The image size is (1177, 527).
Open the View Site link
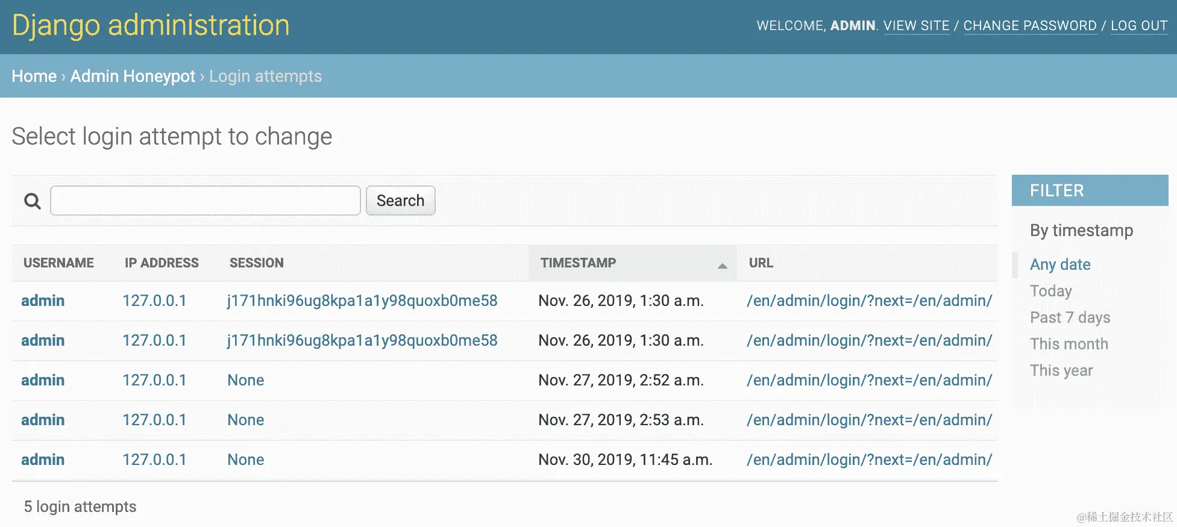click(916, 26)
